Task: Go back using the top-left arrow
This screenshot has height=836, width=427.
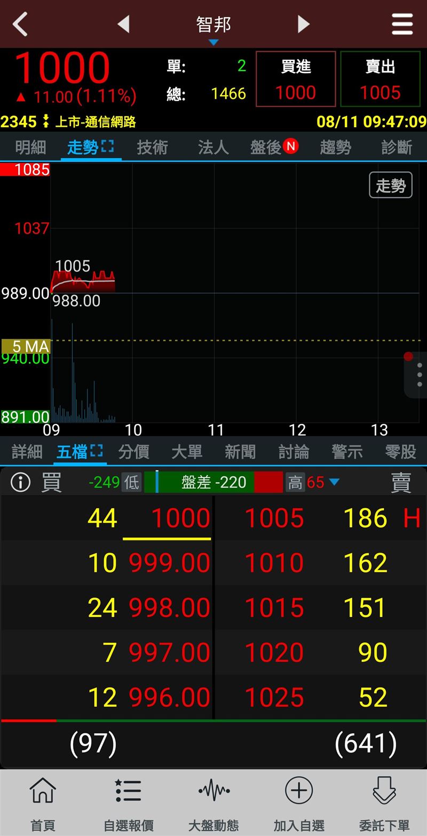Action: pos(20,25)
